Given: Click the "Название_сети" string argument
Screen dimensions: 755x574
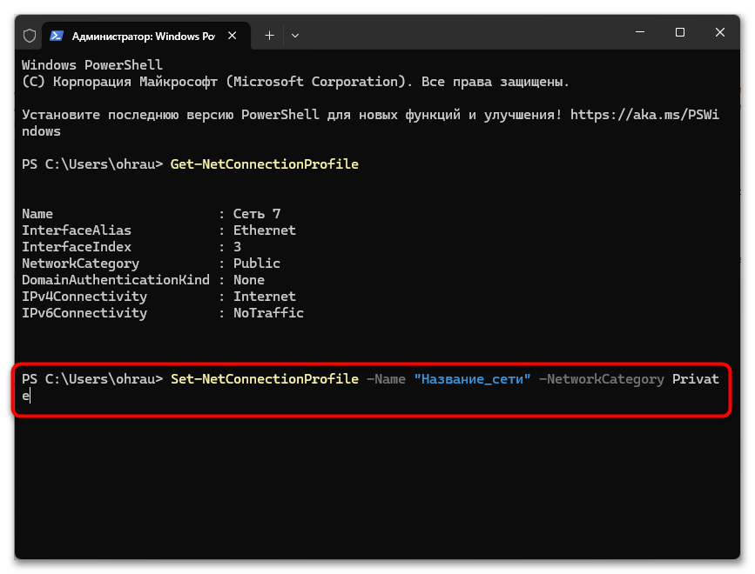Looking at the screenshot, I should click(472, 379).
